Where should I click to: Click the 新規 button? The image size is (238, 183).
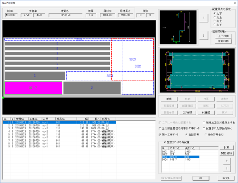(169, 99)
